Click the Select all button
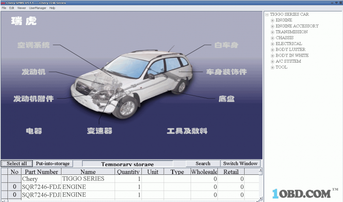Screen dimensions: 343x202 point(17,163)
